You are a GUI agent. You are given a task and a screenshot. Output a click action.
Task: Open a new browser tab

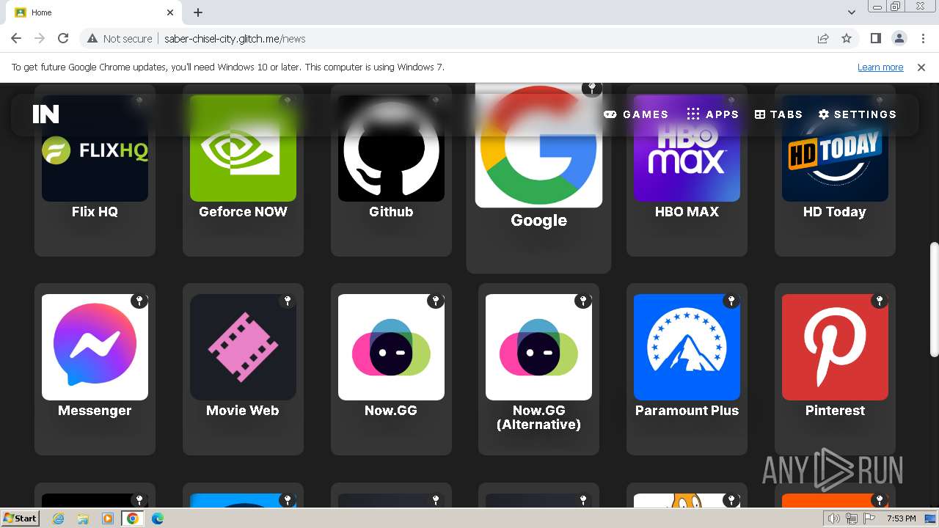(x=198, y=12)
